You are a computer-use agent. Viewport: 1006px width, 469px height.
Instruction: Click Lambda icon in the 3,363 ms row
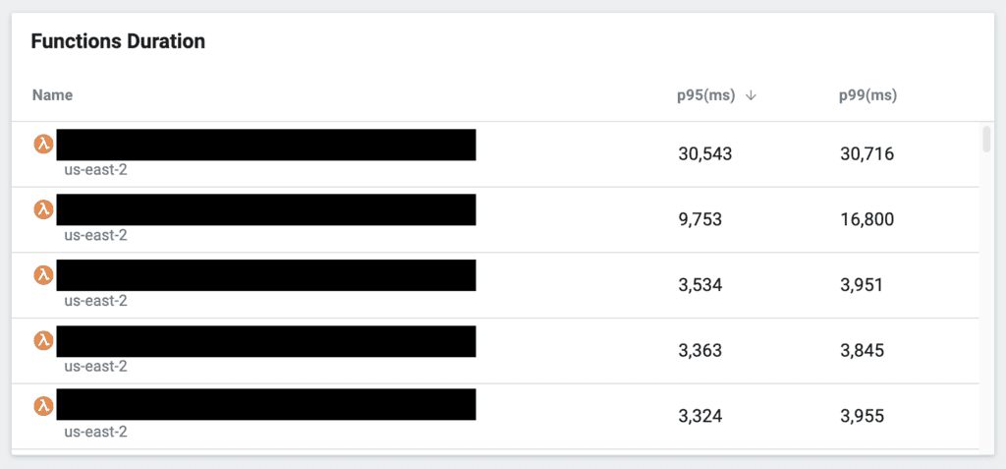click(43, 340)
